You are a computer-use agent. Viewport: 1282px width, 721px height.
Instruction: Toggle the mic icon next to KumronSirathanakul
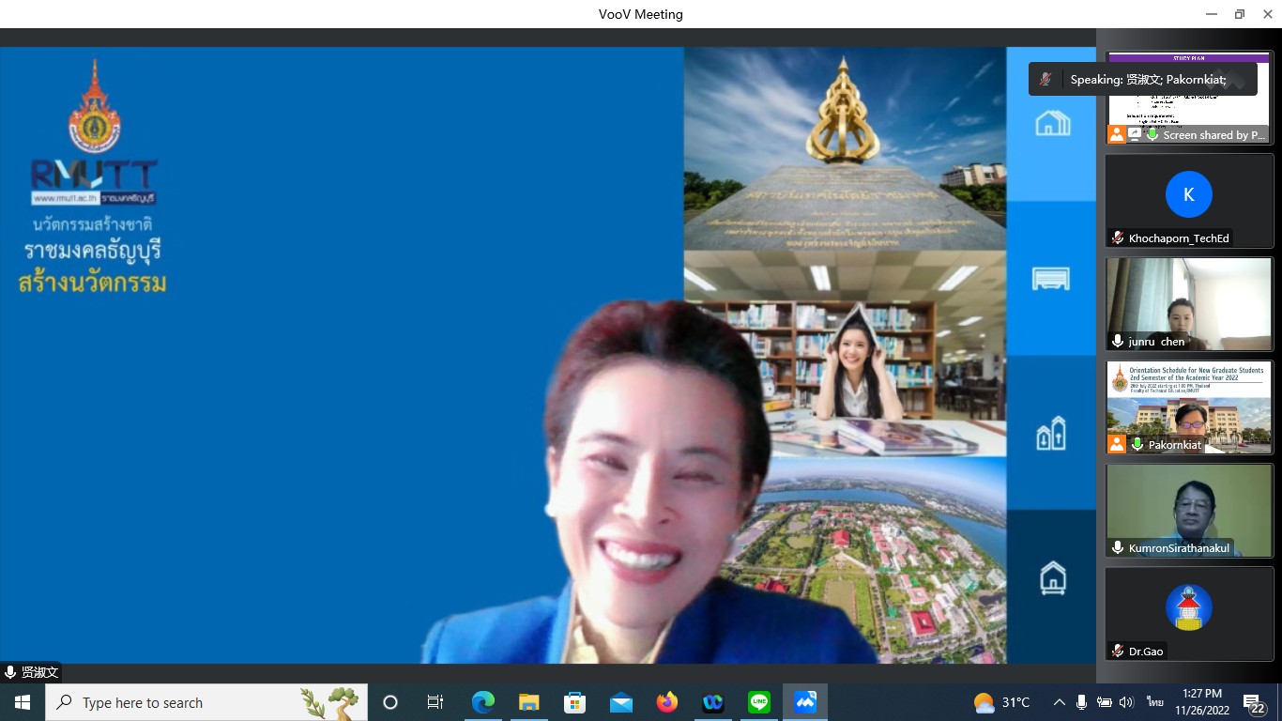(1118, 547)
